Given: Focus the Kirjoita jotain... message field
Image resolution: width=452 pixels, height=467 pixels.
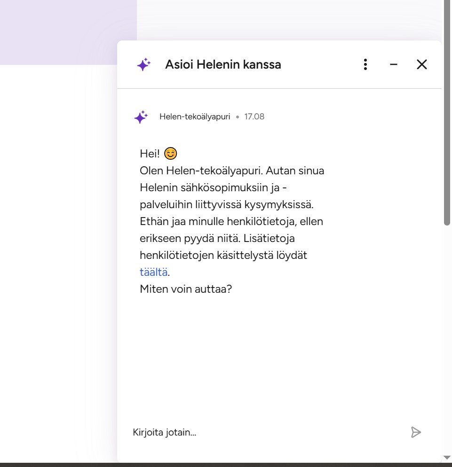Looking at the screenshot, I should click(x=263, y=432).
